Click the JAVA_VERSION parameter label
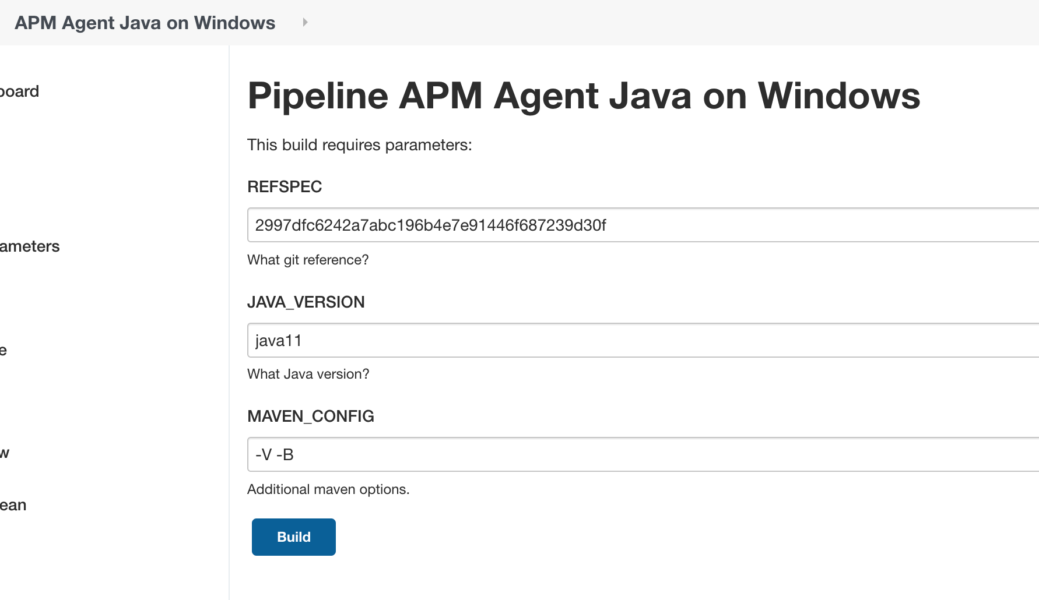The height and width of the screenshot is (600, 1039). coord(306,302)
